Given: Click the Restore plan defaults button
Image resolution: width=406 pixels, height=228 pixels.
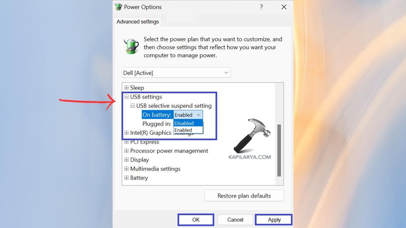Looking at the screenshot, I should (244, 195).
